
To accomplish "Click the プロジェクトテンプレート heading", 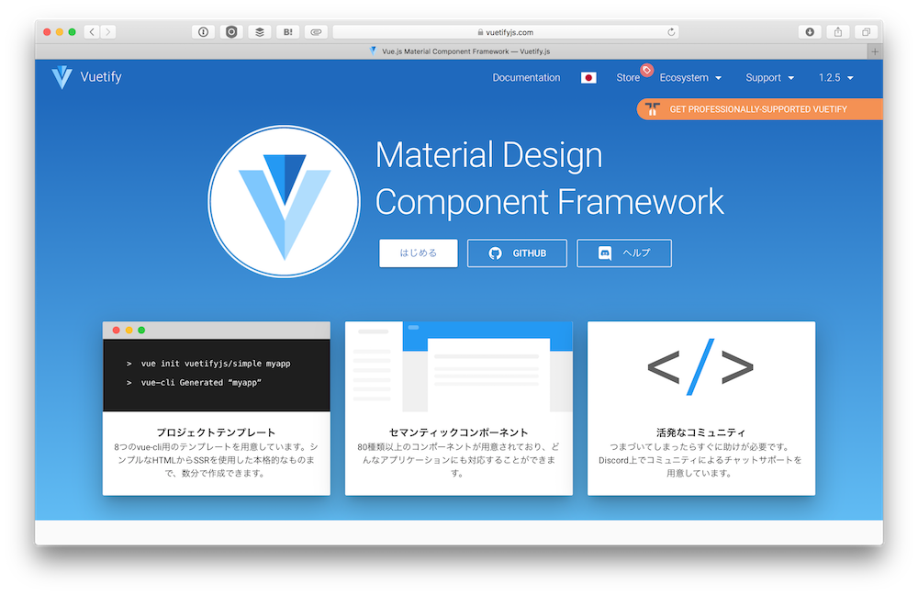I will tap(216, 432).
